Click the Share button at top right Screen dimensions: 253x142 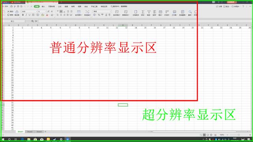pos(219,6)
